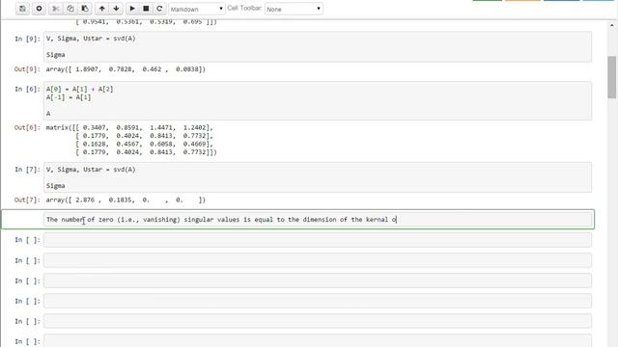
Task: Click the In [7]: prompt label
Action: coord(27,170)
